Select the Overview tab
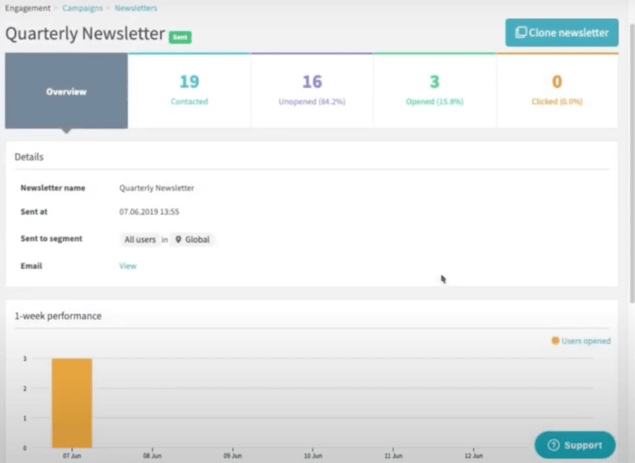Screen dimensions: 635x463 tap(66, 92)
